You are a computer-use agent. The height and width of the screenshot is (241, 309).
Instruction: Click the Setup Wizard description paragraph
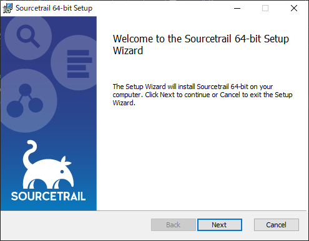202,95
